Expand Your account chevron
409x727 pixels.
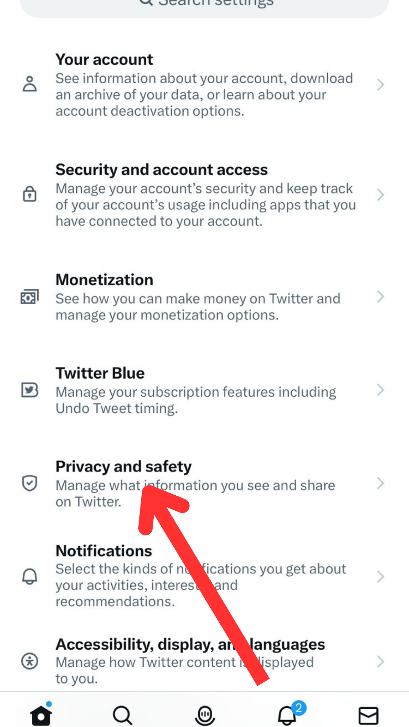coord(381,84)
